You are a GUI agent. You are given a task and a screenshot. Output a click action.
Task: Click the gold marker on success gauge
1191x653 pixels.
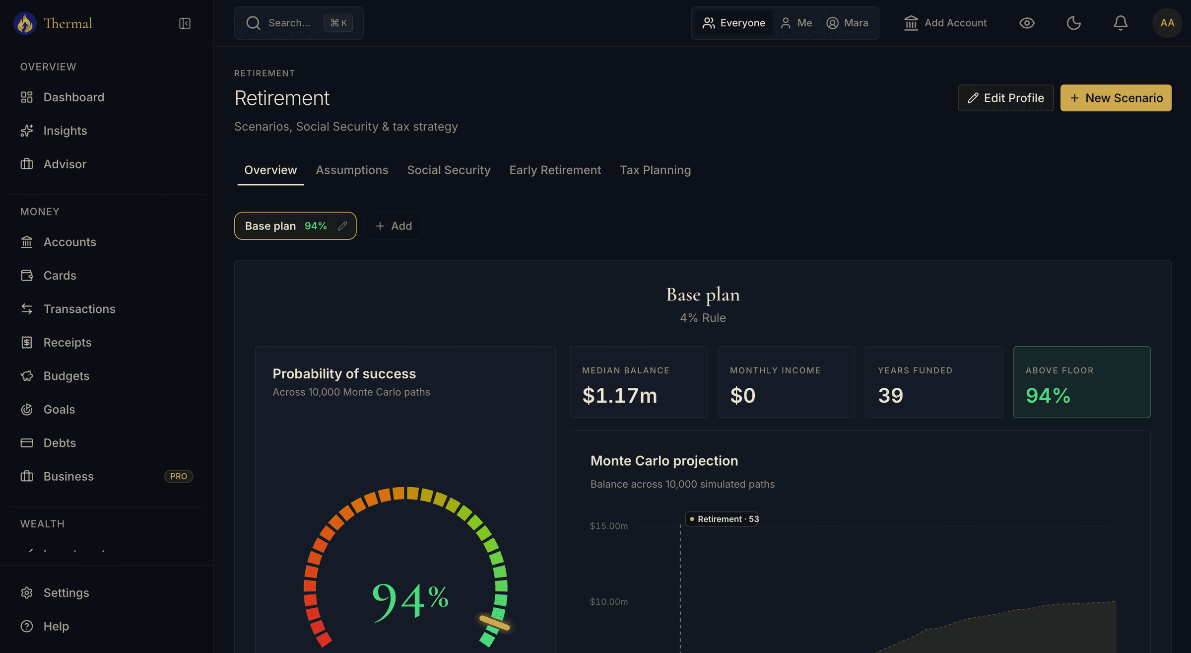tap(494, 623)
